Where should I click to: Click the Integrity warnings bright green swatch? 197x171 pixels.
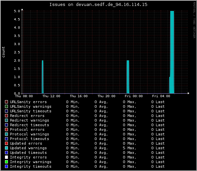tap(6, 162)
